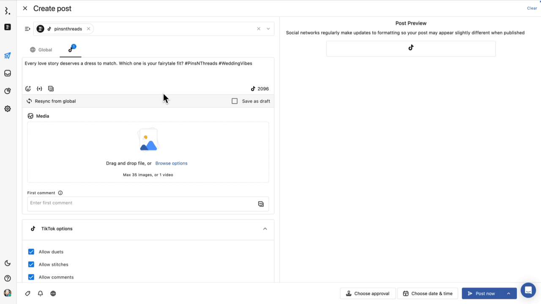Uncheck Allow duets
The height and width of the screenshot is (304, 541).
click(31, 252)
